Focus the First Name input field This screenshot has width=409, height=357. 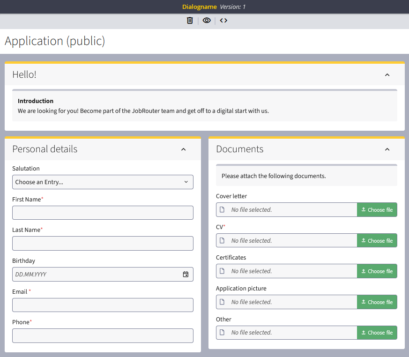(103, 213)
